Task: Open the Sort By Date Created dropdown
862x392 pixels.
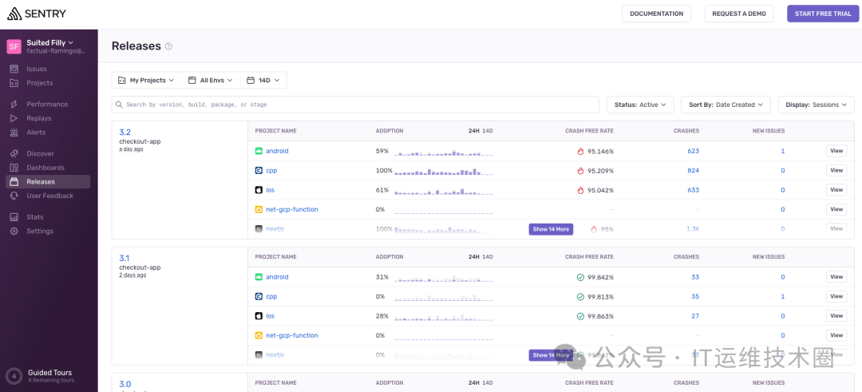Action: (726, 105)
